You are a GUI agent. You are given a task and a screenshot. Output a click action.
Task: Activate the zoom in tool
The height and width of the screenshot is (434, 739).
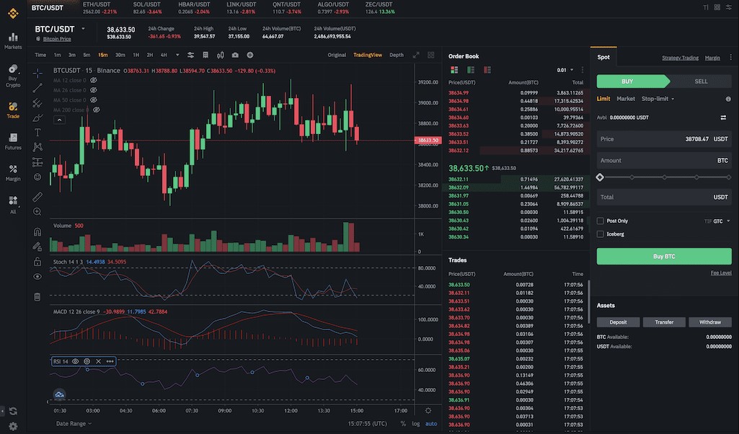pos(37,211)
